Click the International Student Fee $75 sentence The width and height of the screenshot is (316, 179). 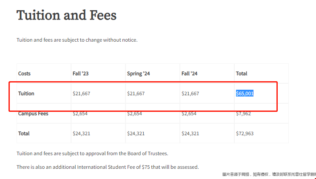click(108, 167)
